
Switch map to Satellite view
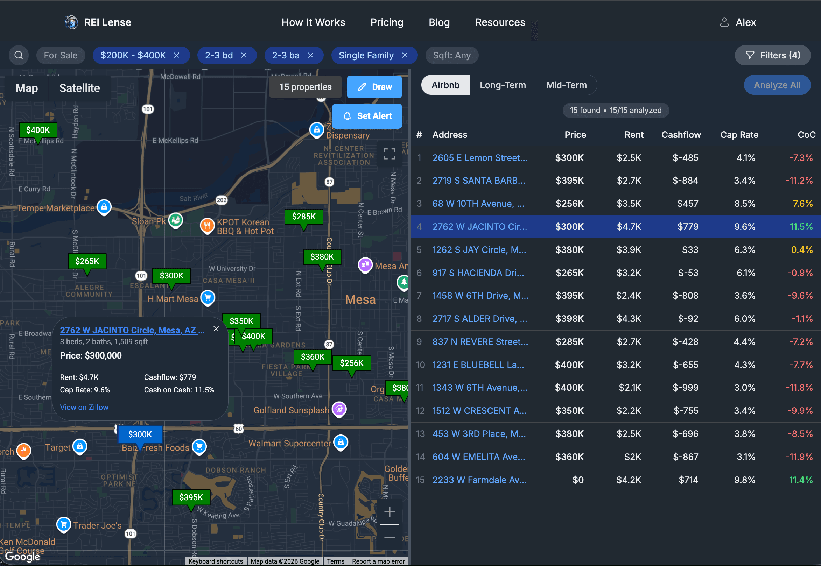pyautogui.click(x=79, y=88)
